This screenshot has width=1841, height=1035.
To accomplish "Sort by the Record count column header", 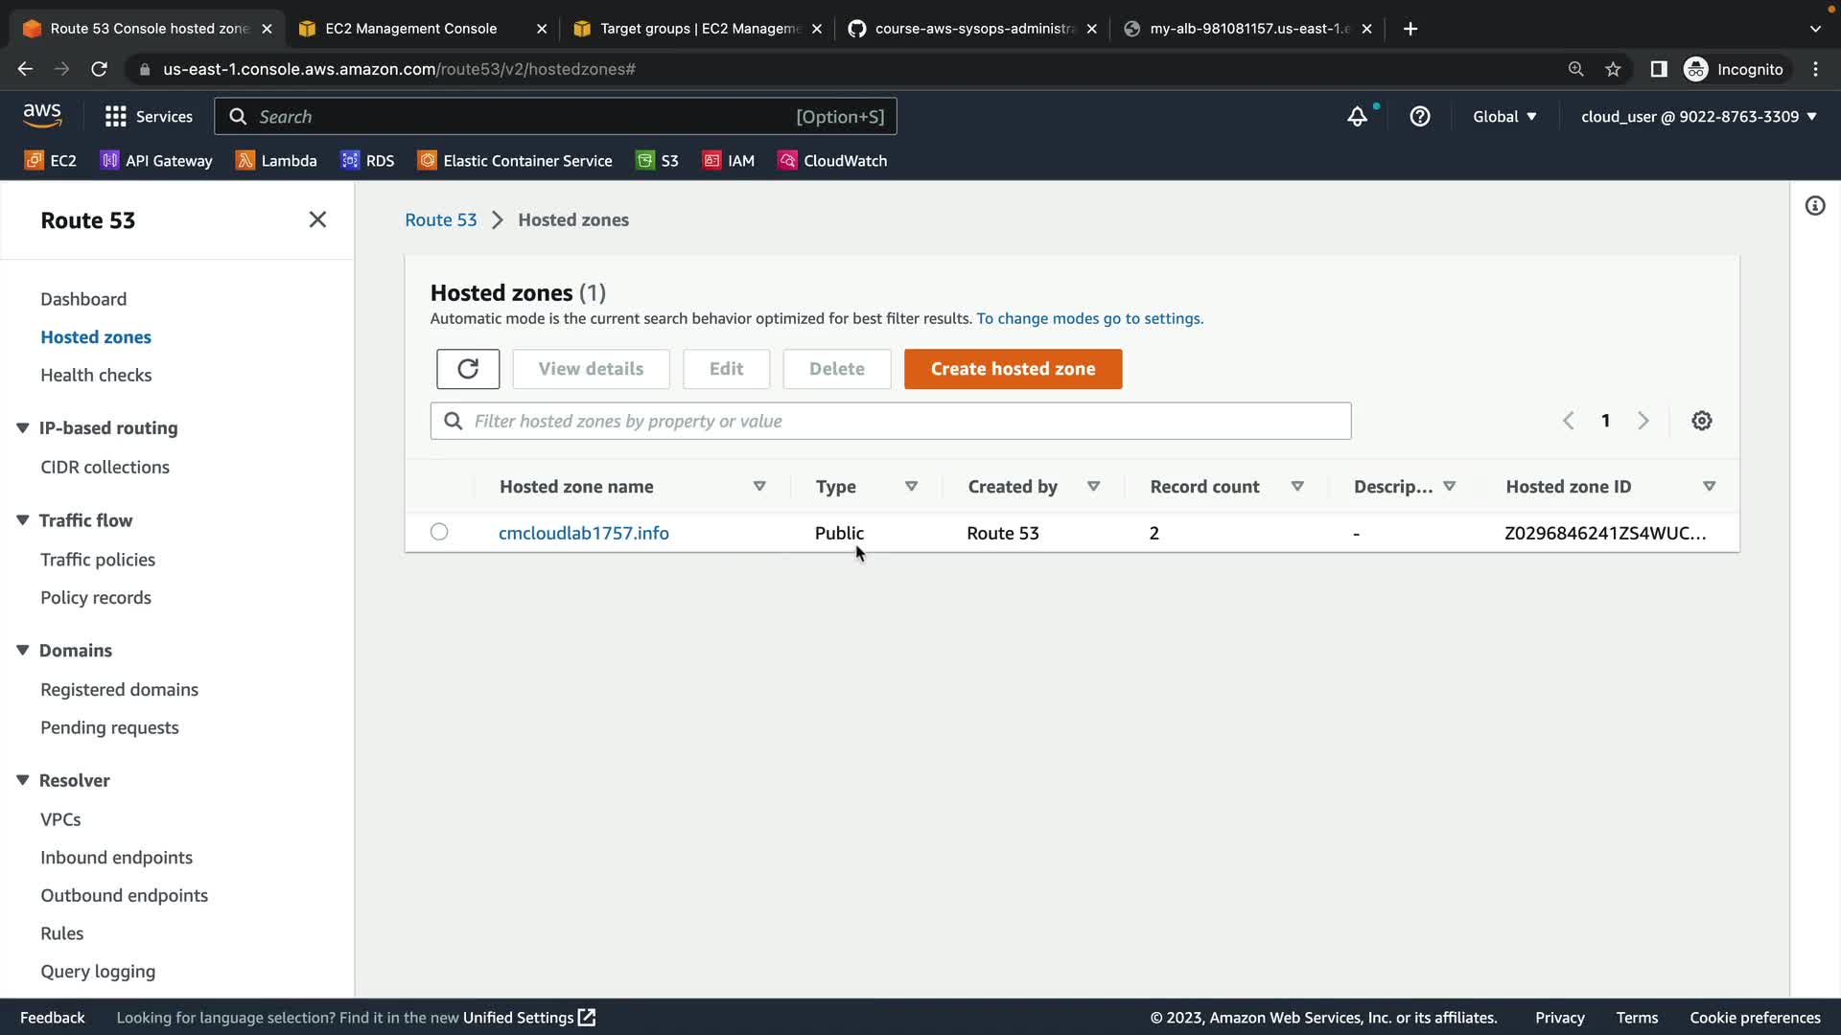I will pyautogui.click(x=1204, y=487).
